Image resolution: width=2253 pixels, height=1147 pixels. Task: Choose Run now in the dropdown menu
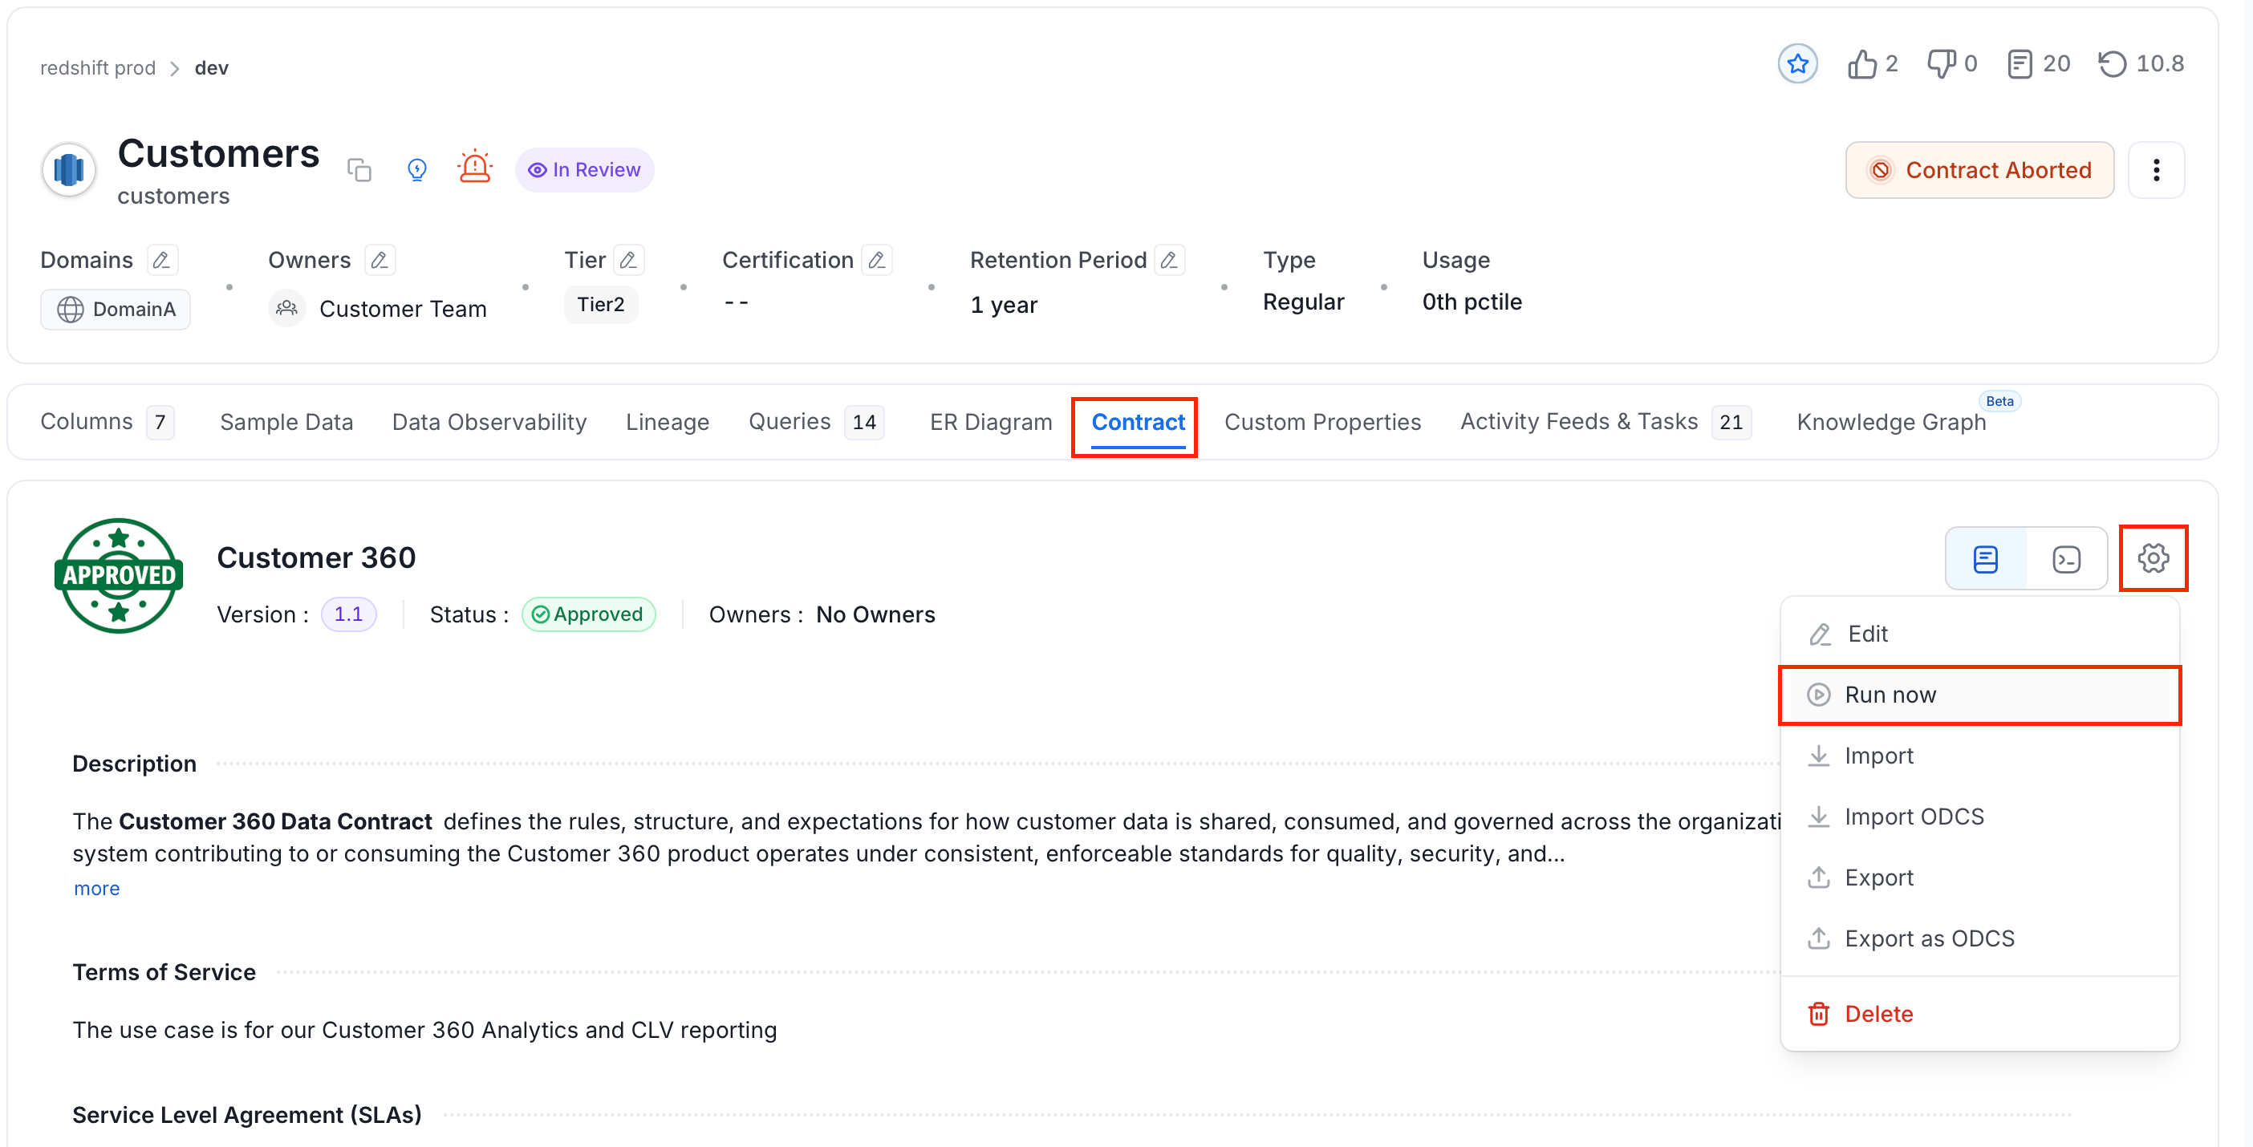(x=1979, y=695)
